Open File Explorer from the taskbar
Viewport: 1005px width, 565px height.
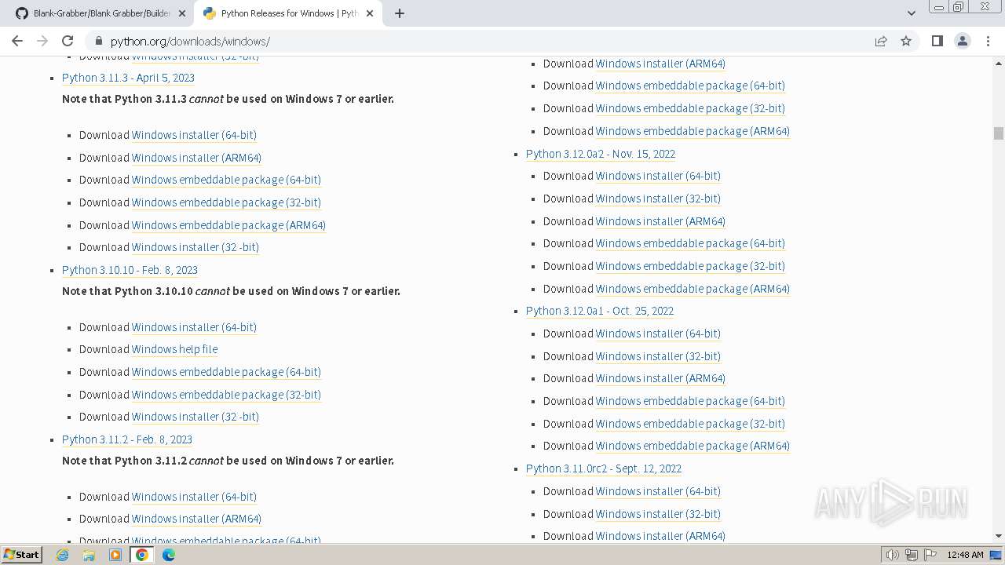[89, 555]
